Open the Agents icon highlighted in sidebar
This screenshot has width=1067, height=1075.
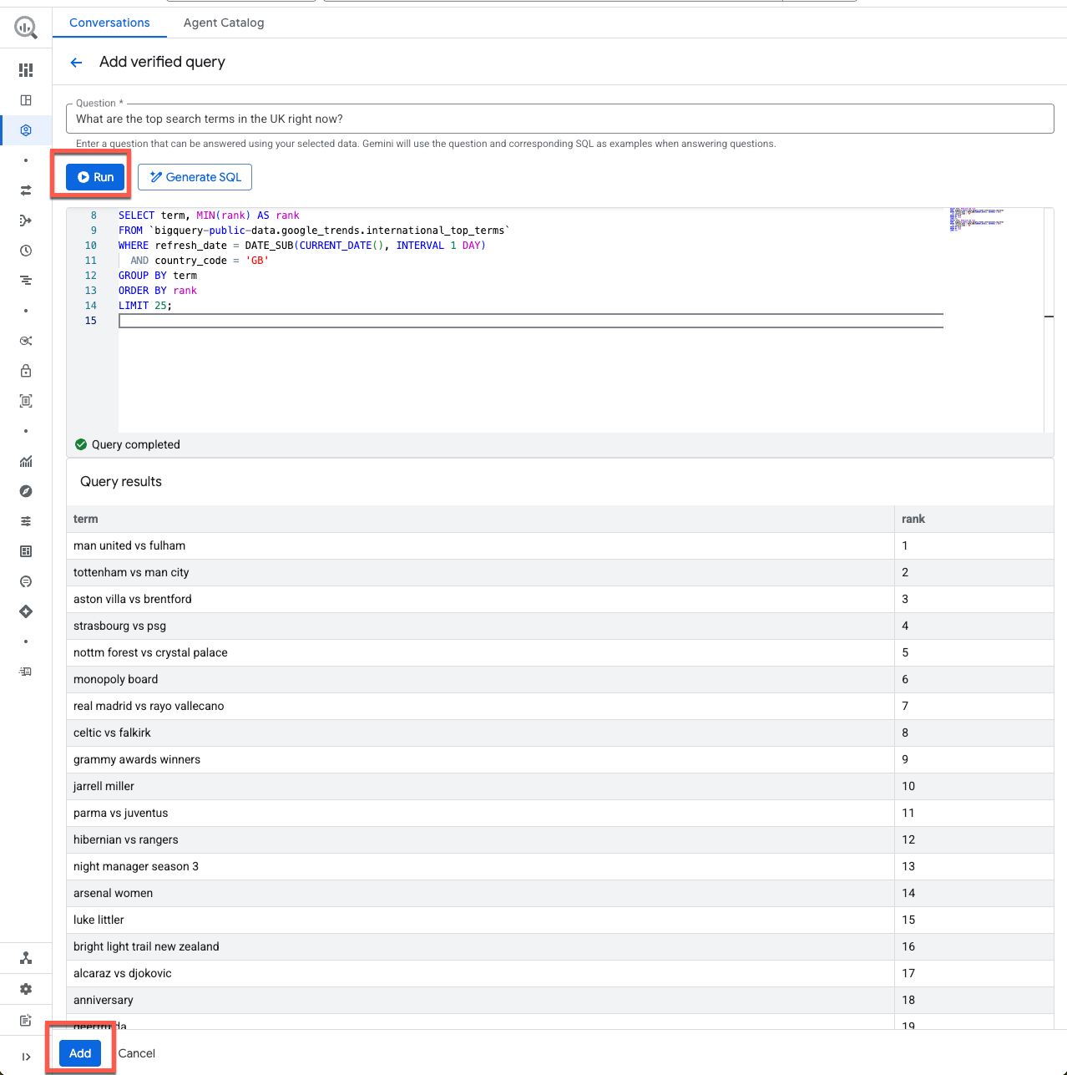[26, 130]
